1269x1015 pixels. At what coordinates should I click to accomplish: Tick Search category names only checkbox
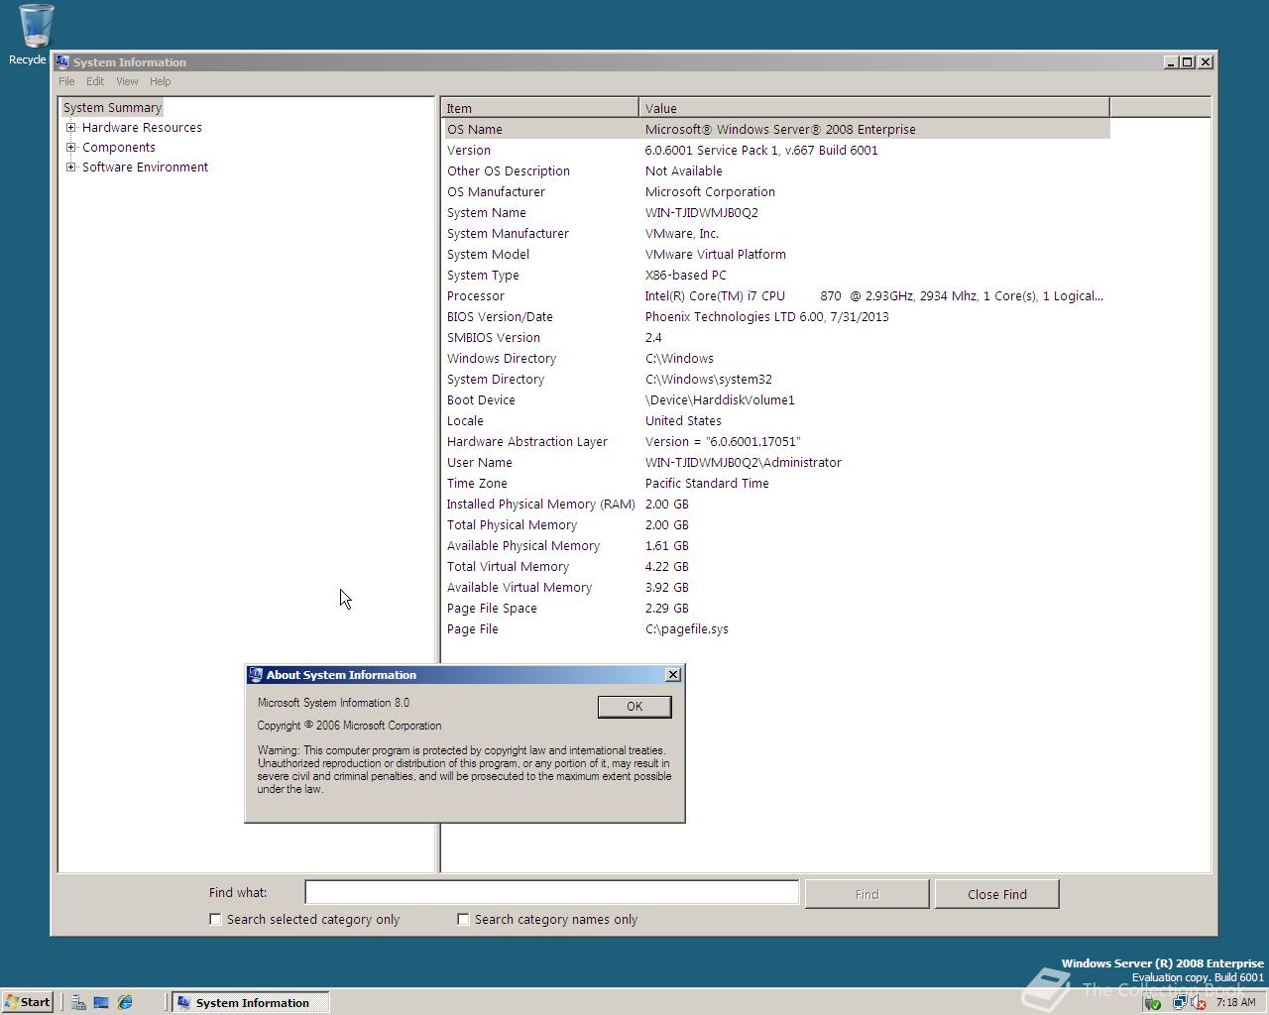click(463, 919)
